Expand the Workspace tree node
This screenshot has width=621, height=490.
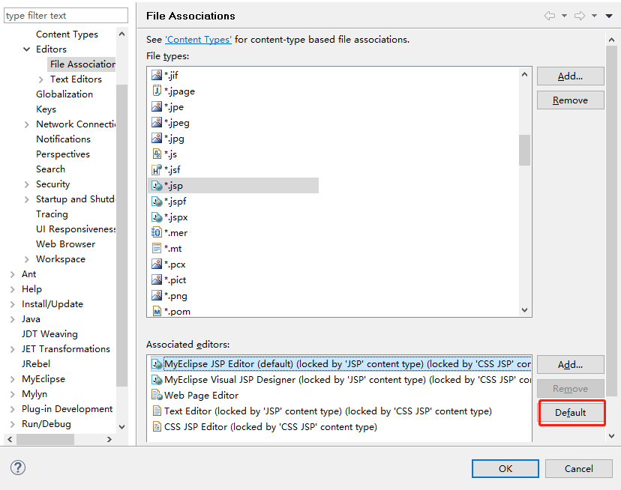coord(26,260)
